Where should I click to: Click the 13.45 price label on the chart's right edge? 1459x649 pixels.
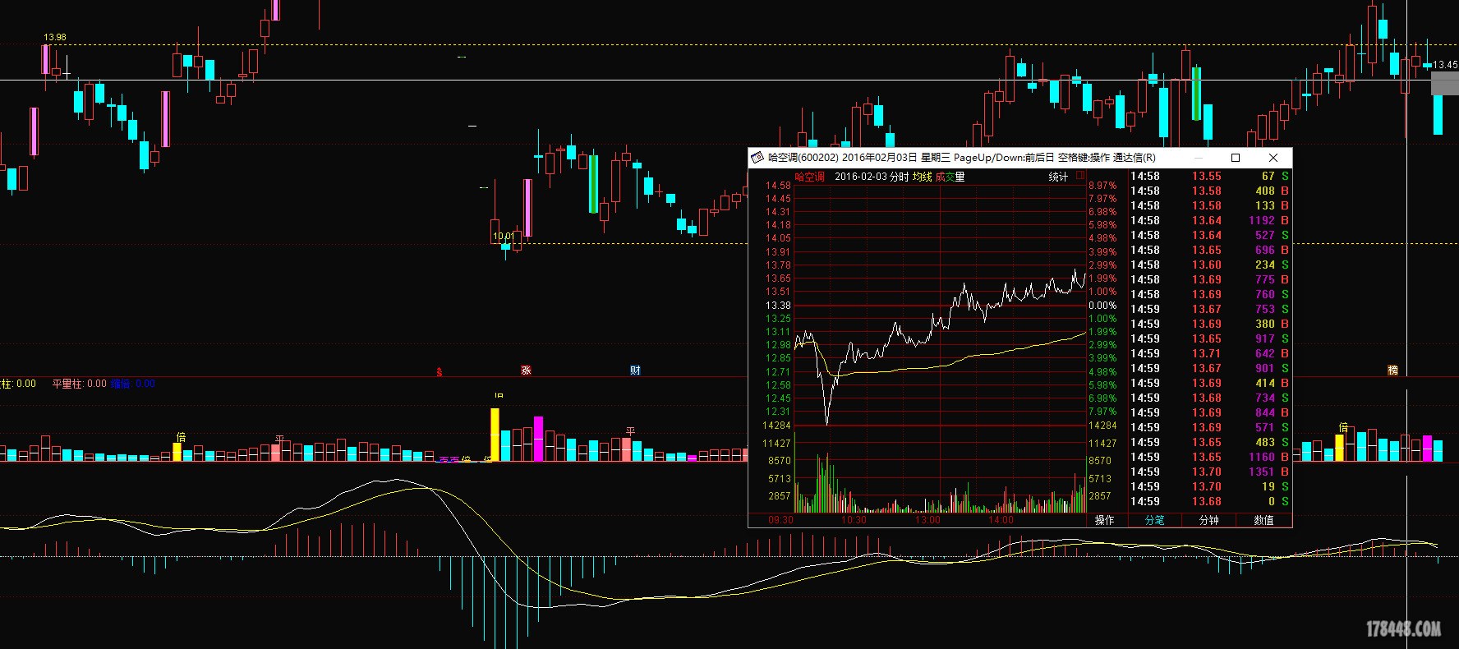[1446, 64]
